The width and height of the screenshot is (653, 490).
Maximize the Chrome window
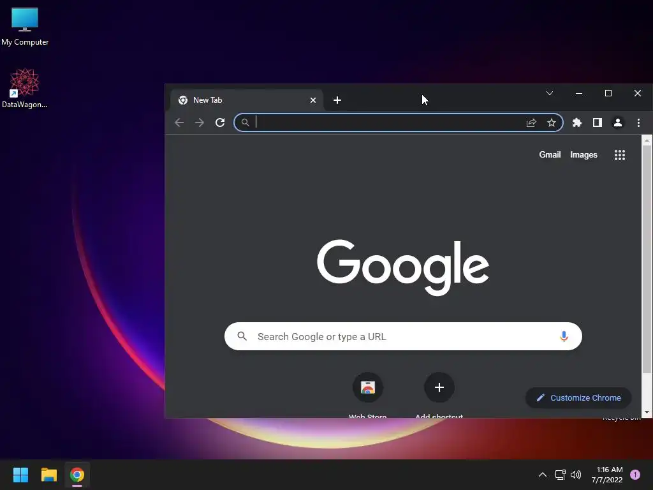click(x=608, y=93)
